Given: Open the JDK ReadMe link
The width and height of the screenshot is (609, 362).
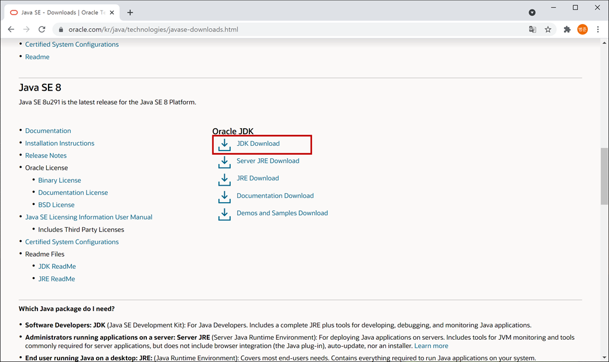Looking at the screenshot, I should [x=57, y=267].
